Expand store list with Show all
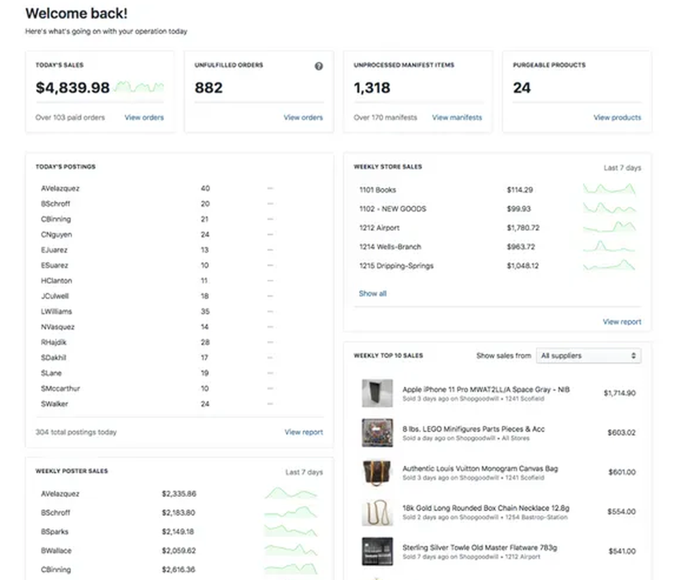 [373, 293]
